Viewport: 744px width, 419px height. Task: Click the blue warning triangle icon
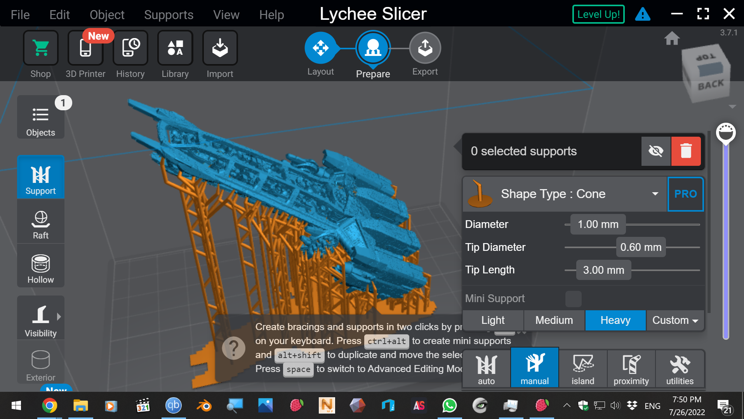(x=643, y=14)
